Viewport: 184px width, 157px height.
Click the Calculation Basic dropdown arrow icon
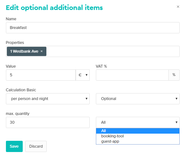pos(87,99)
